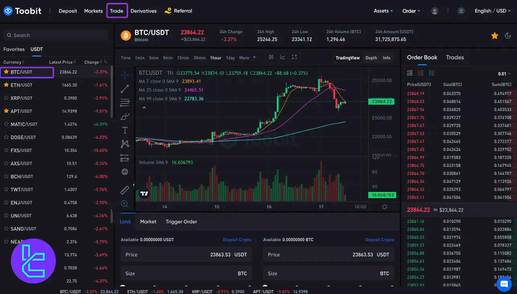This screenshot has height=294, width=517.
Task: Open the Referral link
Action: point(179,11)
